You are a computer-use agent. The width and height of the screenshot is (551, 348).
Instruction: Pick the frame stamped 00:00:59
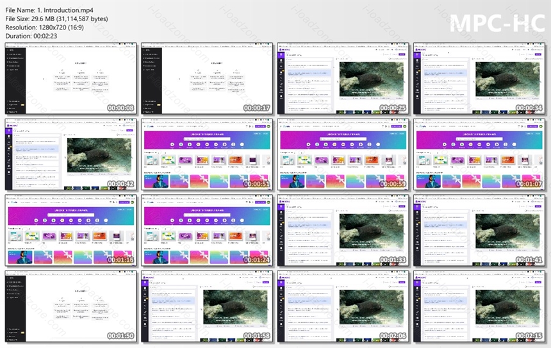tap(343, 154)
